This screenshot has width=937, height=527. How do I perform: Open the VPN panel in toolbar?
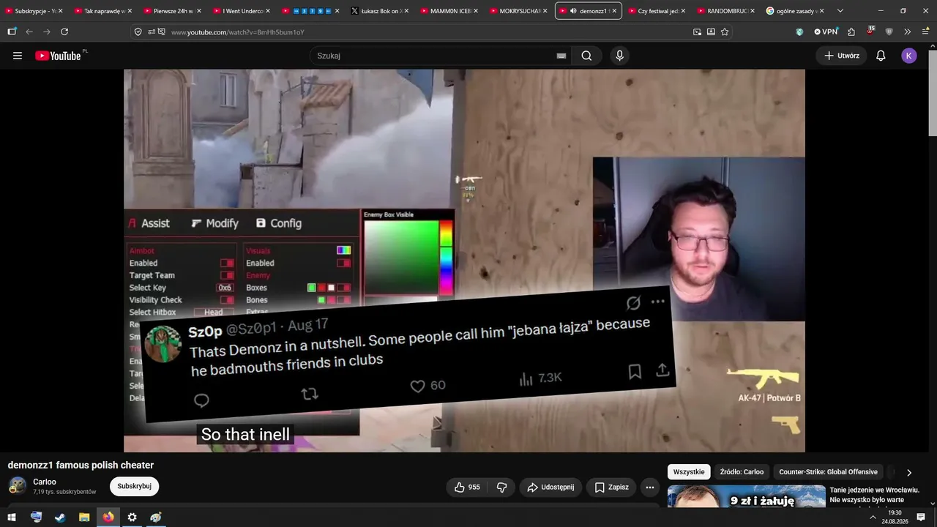click(x=826, y=32)
